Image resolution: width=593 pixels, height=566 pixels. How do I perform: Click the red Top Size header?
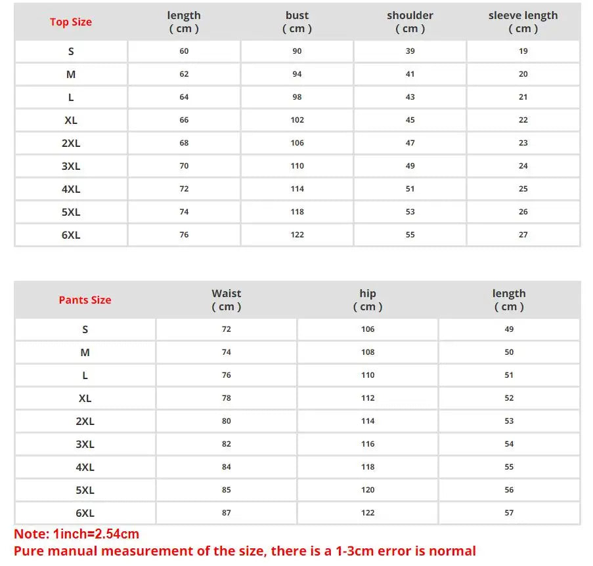(x=71, y=22)
